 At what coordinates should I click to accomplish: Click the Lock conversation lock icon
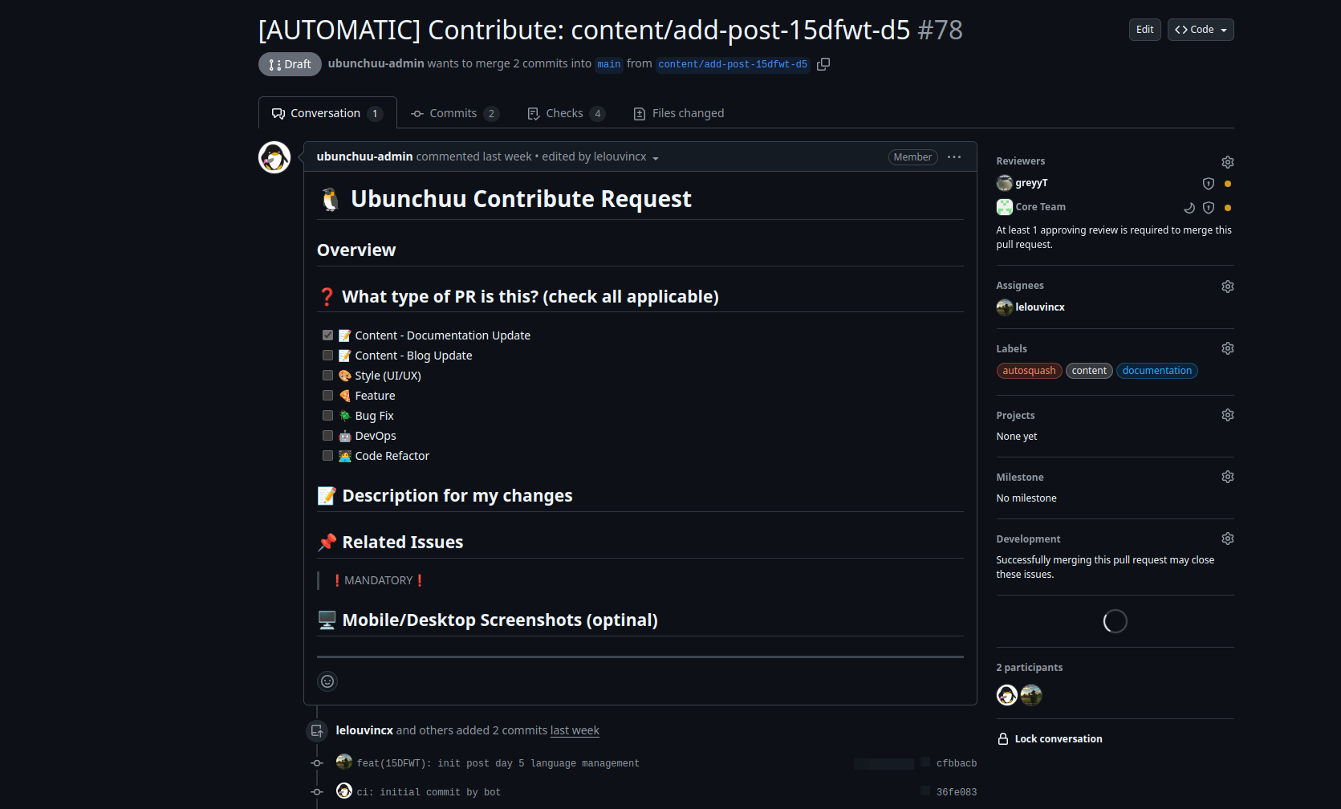click(1002, 738)
